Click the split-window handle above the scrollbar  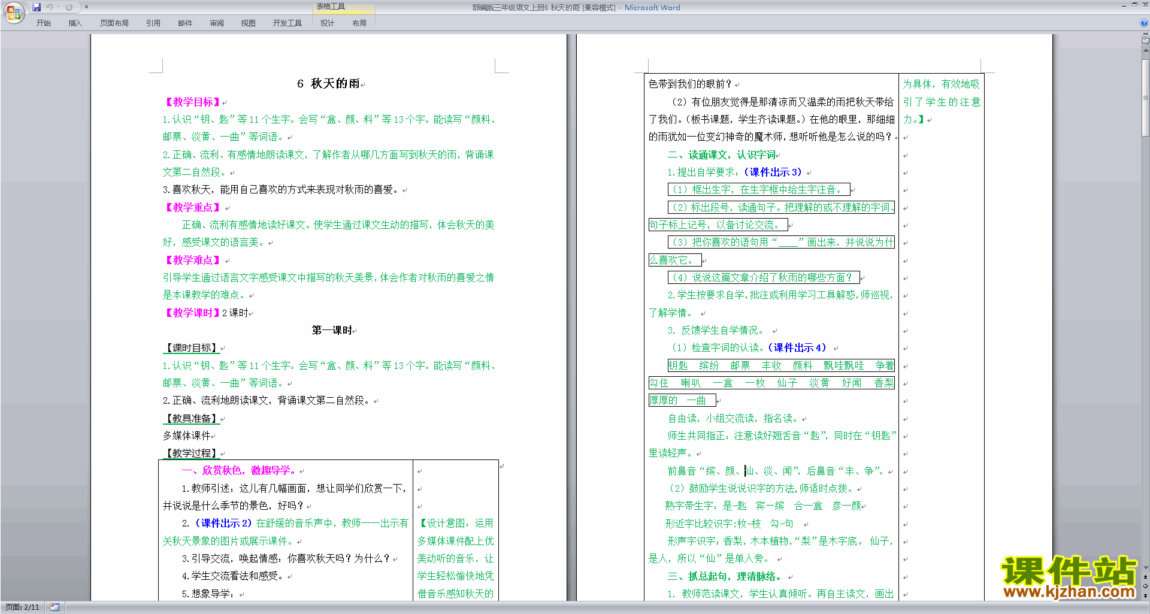pos(1145,35)
